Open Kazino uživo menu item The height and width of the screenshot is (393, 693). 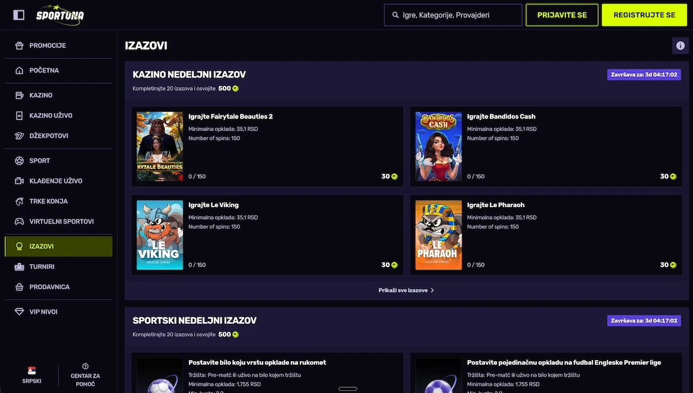pyautogui.click(x=58, y=115)
